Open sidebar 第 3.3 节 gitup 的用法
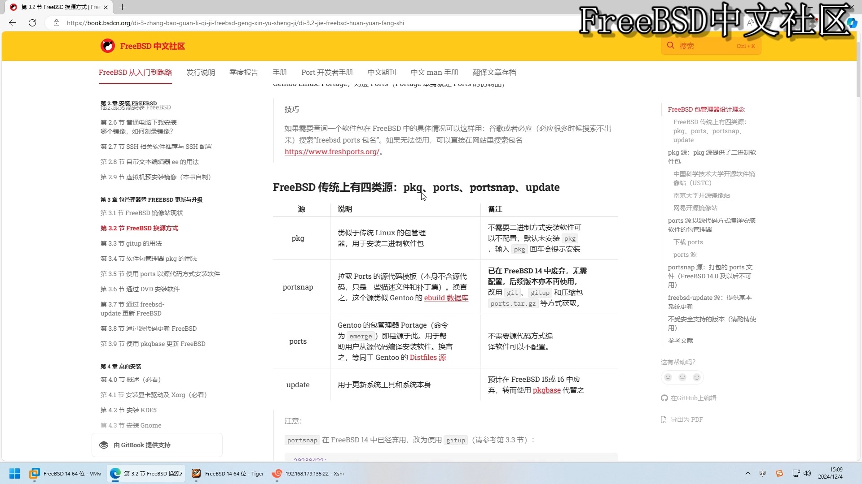 tap(131, 243)
